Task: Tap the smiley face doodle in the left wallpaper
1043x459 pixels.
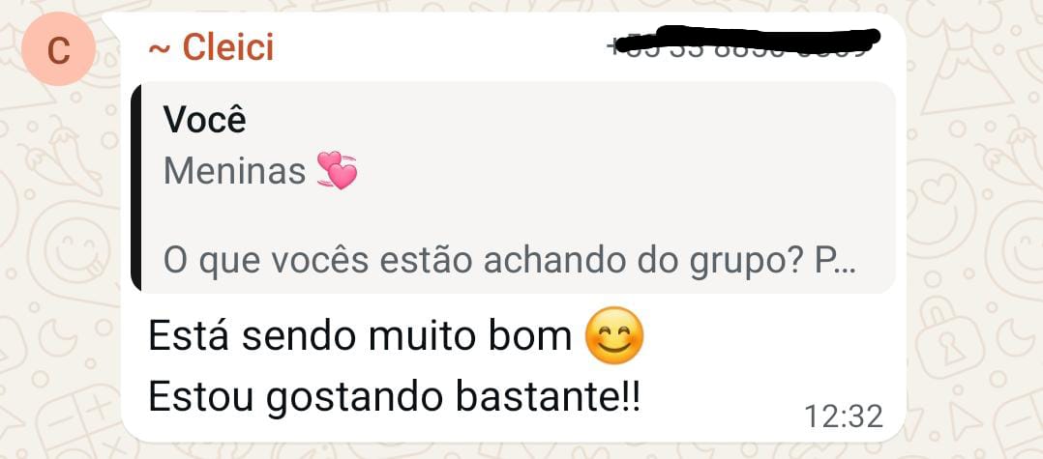Action: pos(72,249)
